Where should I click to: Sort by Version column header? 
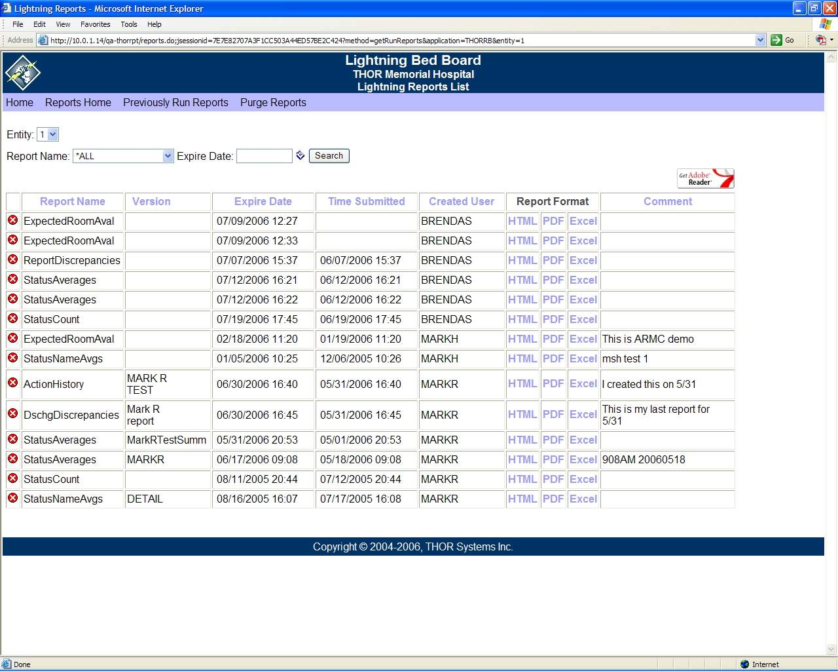(x=151, y=201)
